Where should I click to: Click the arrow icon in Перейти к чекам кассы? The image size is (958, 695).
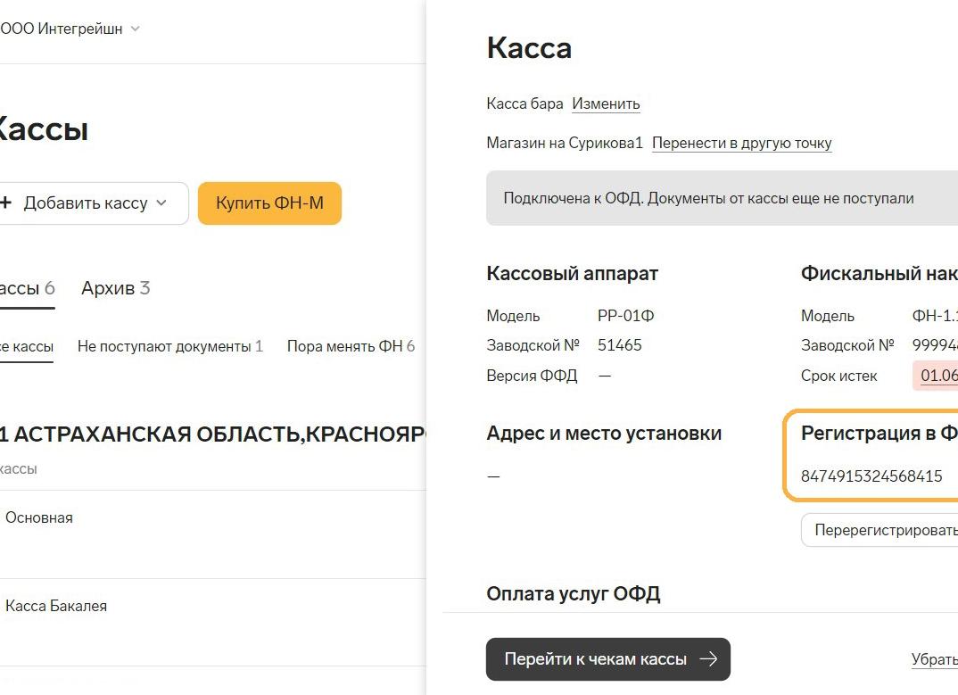[708, 659]
